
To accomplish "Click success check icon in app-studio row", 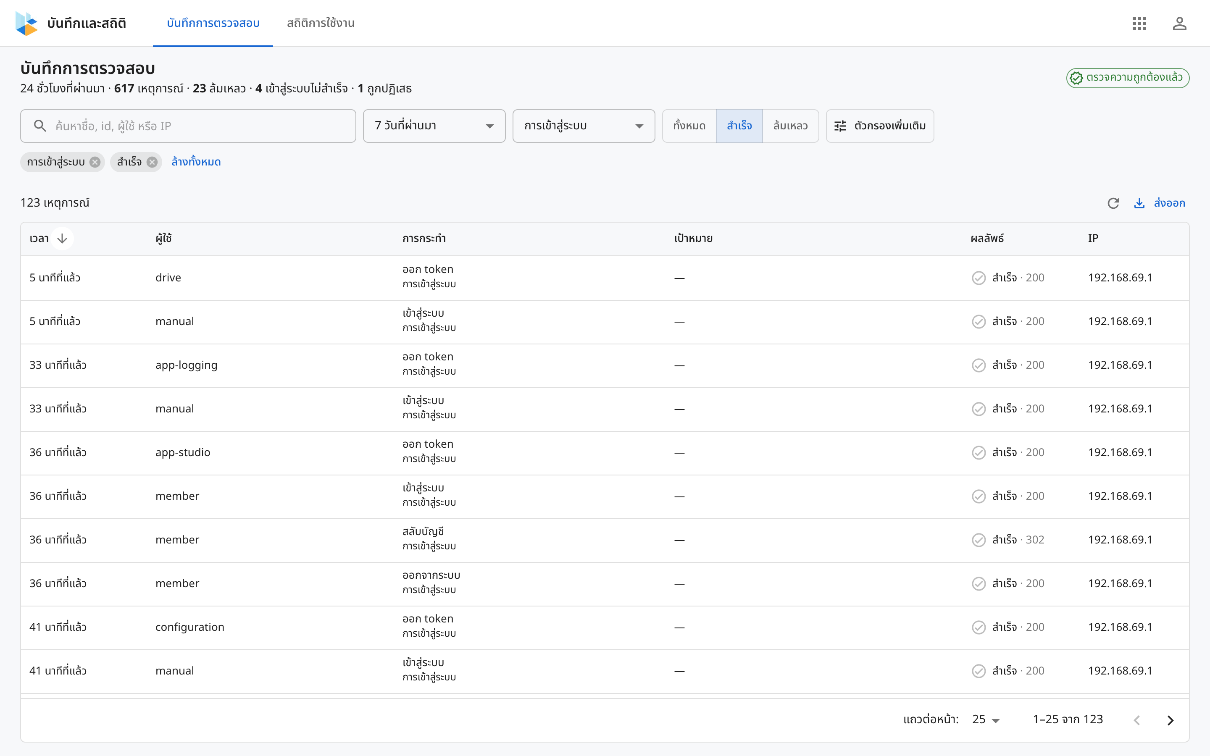I will pos(979,452).
